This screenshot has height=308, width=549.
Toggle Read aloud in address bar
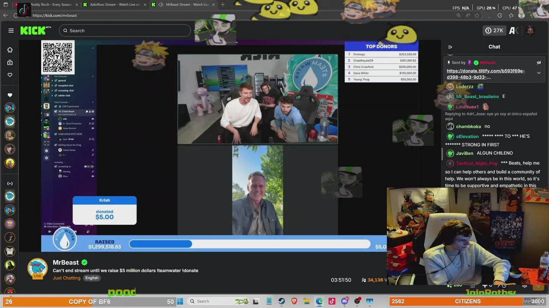pyautogui.click(x=468, y=15)
